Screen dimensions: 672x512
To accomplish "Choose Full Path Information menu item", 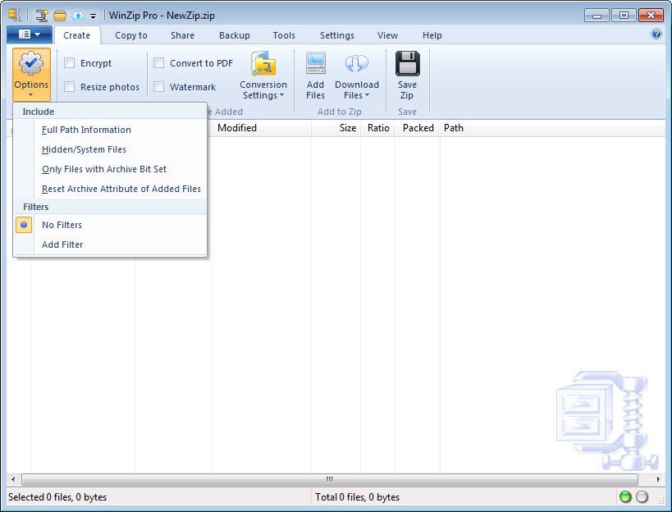I will point(110,130).
